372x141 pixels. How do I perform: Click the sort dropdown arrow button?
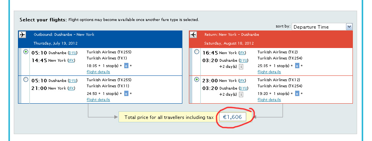pyautogui.click(x=349, y=27)
